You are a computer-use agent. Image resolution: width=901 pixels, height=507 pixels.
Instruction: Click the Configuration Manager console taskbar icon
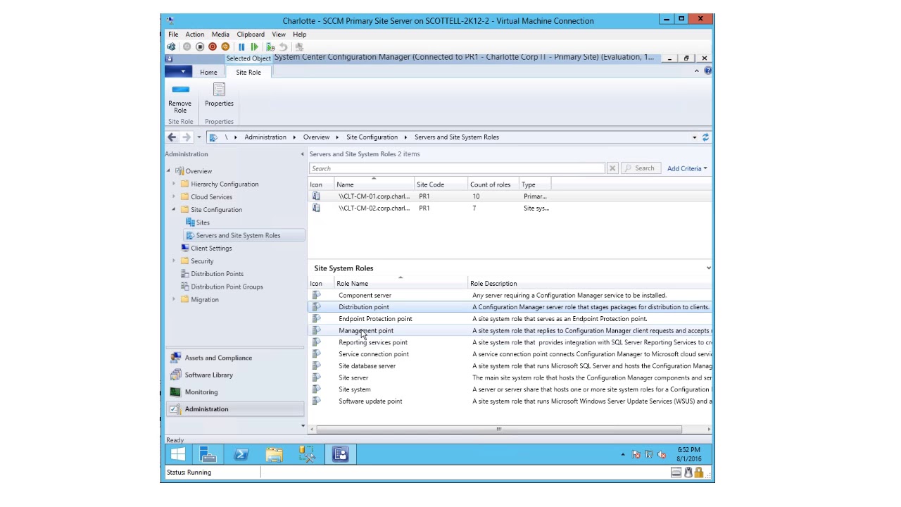341,455
